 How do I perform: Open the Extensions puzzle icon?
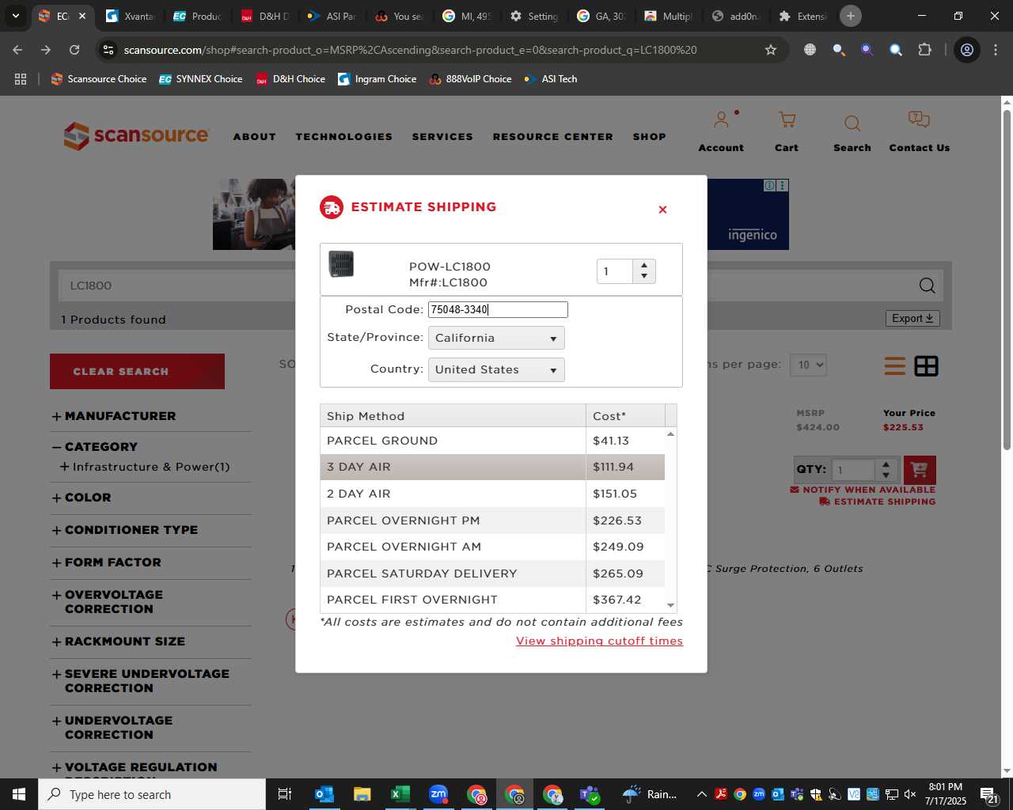coord(924,50)
